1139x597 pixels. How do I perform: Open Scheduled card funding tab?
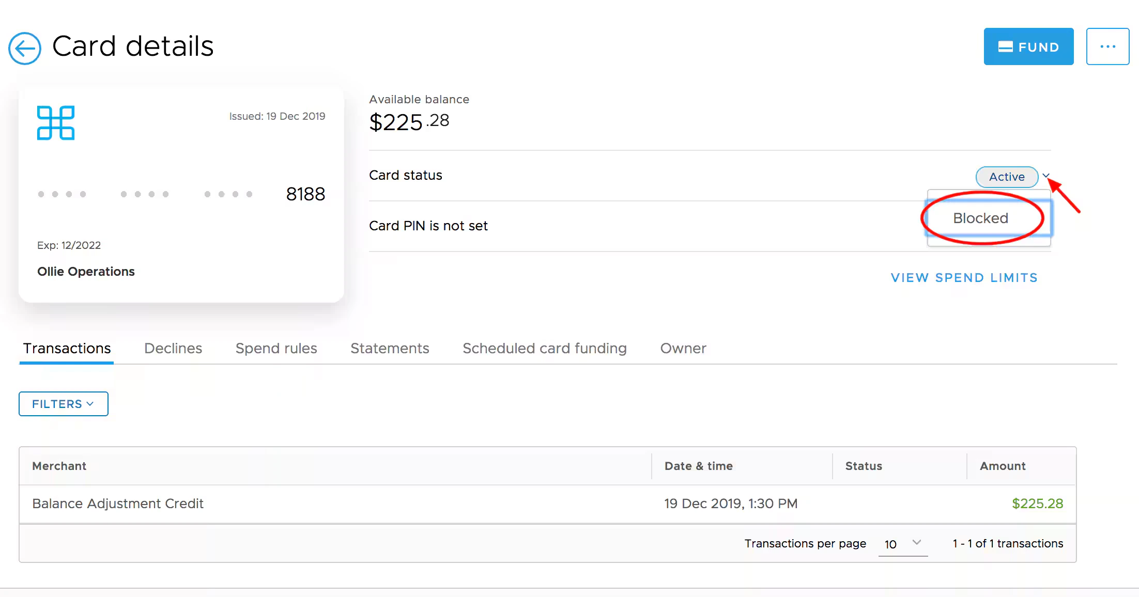(x=544, y=349)
